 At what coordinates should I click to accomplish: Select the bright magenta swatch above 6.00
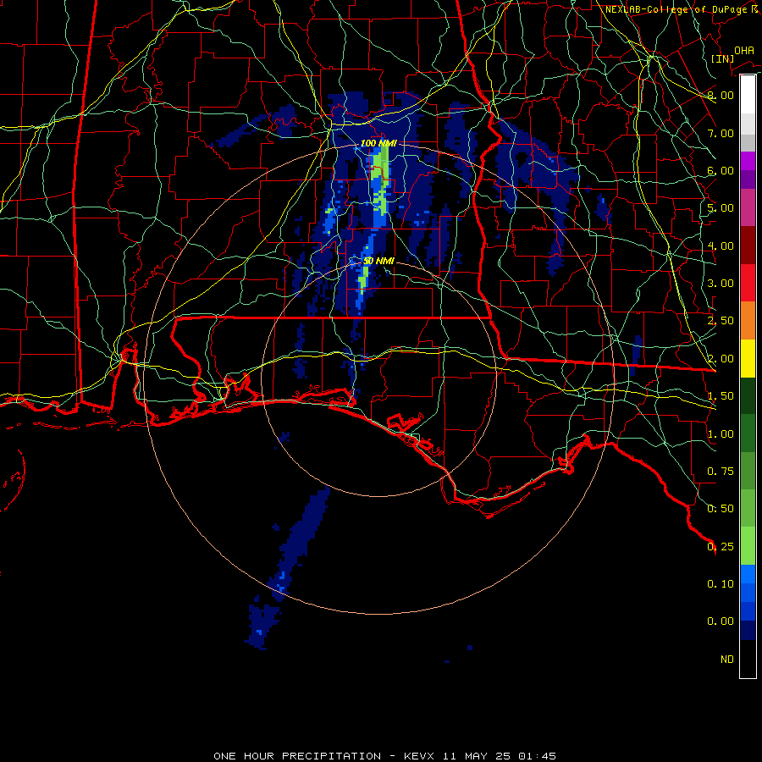pos(748,161)
